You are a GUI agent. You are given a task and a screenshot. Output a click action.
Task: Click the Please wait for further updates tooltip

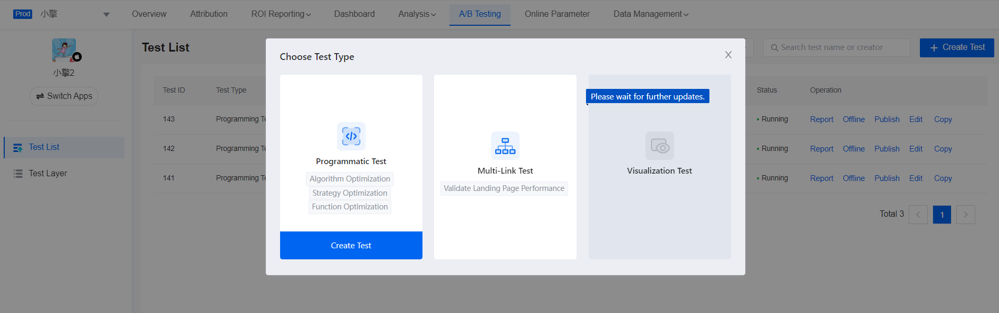click(648, 97)
